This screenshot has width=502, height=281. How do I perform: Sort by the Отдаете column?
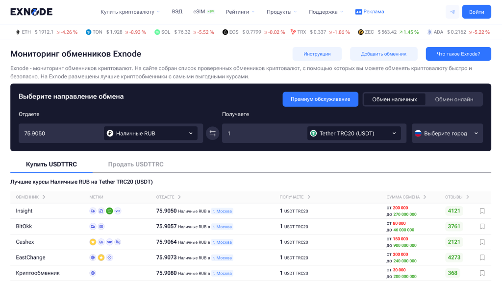coord(169,197)
